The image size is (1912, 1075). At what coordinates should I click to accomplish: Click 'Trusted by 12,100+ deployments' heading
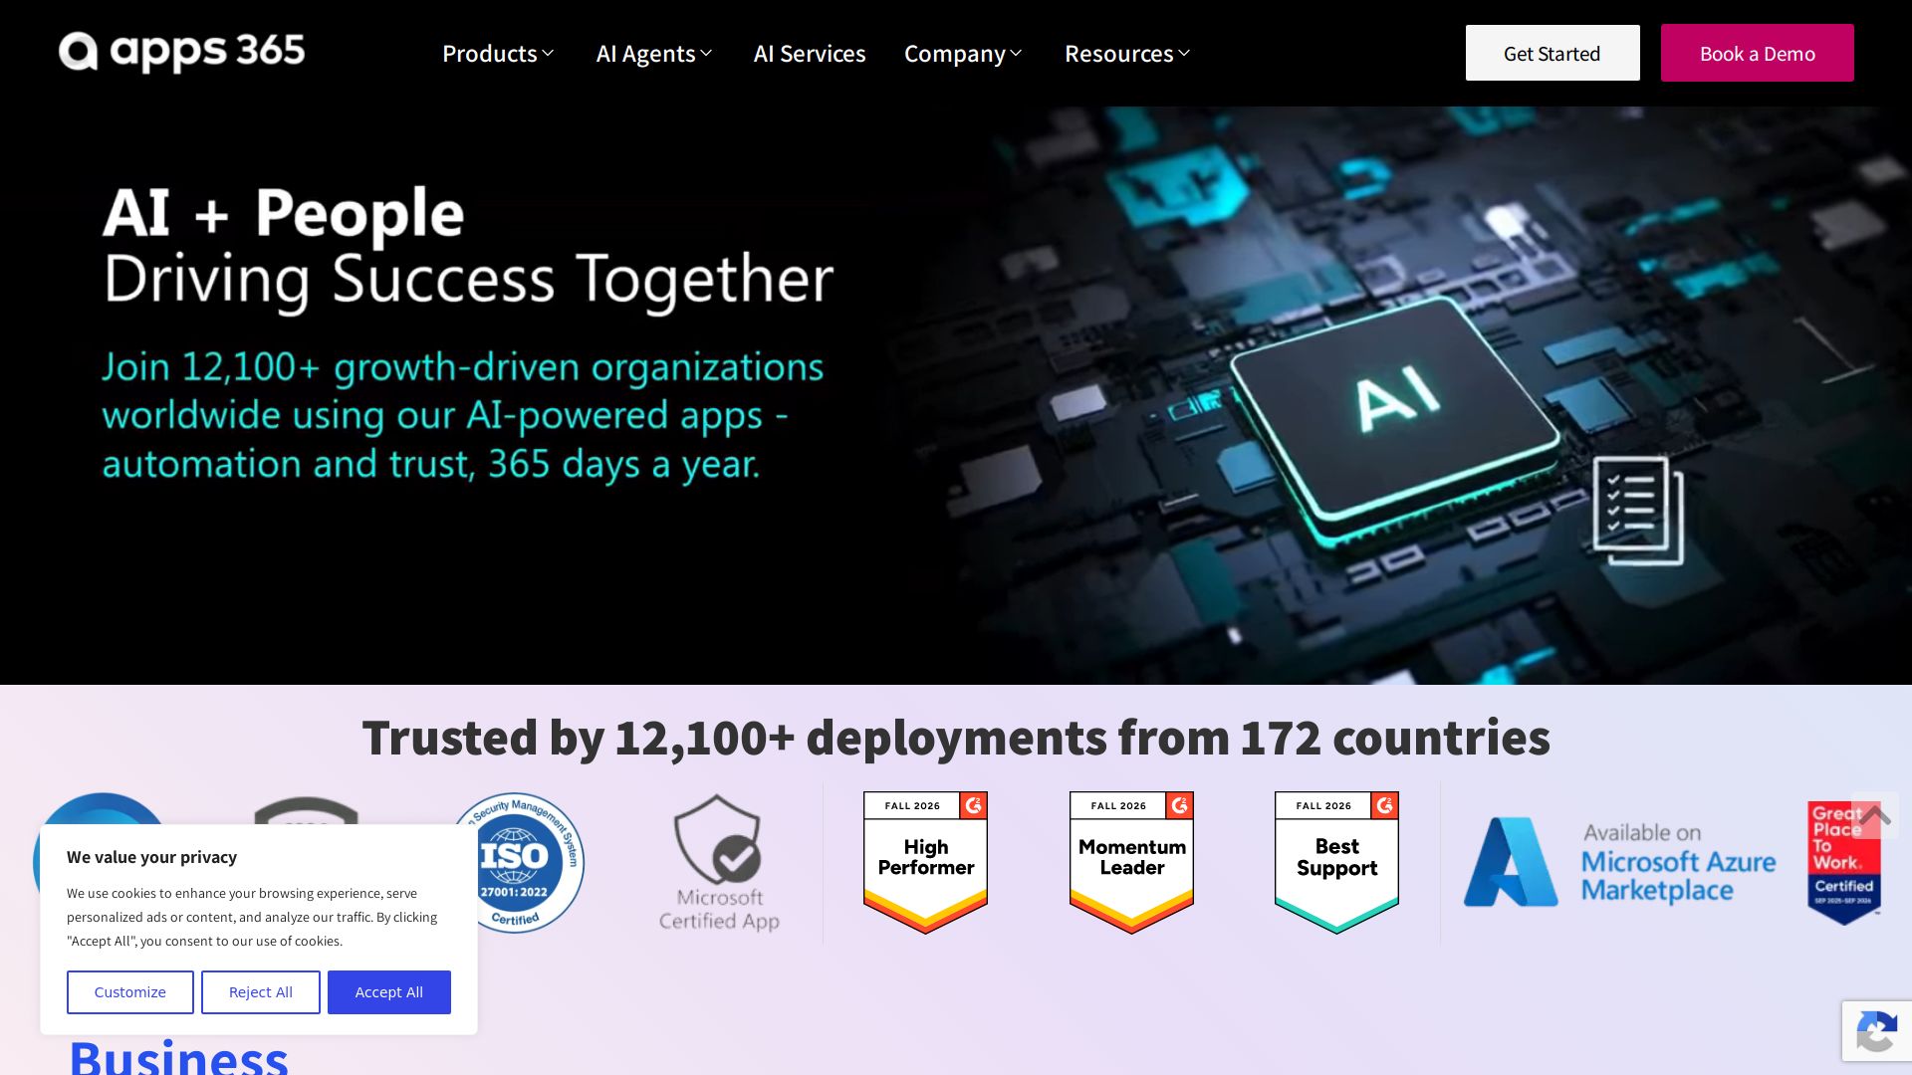[x=956, y=738]
